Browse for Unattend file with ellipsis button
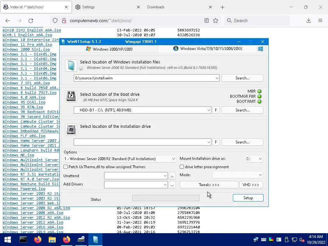The width and height of the screenshot is (328, 246). click(172, 176)
